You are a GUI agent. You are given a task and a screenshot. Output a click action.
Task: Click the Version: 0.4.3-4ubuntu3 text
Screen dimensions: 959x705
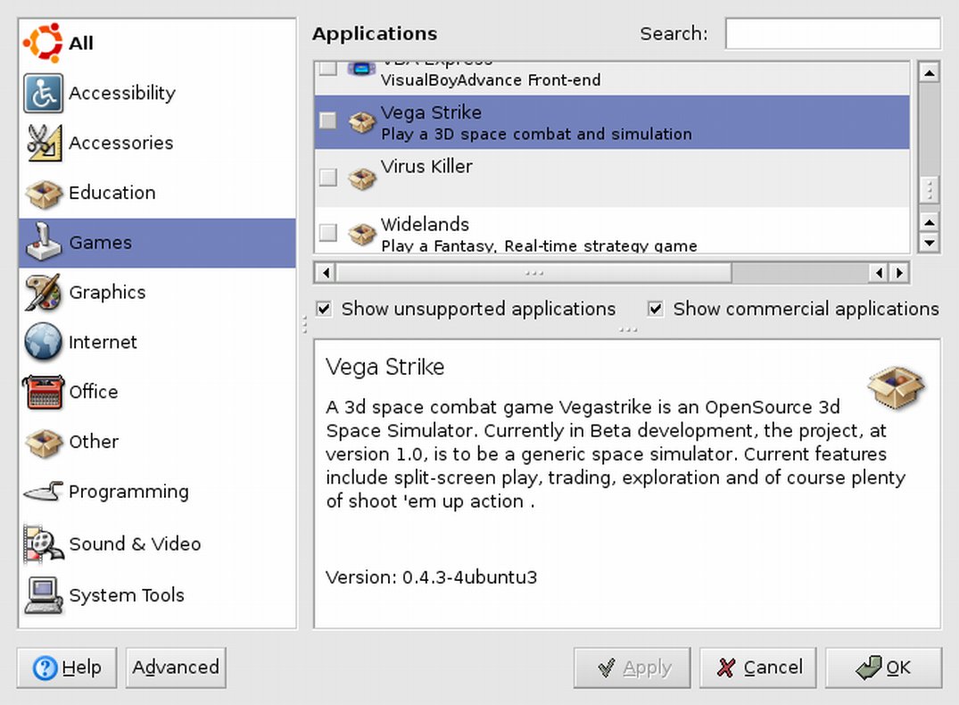click(x=431, y=577)
